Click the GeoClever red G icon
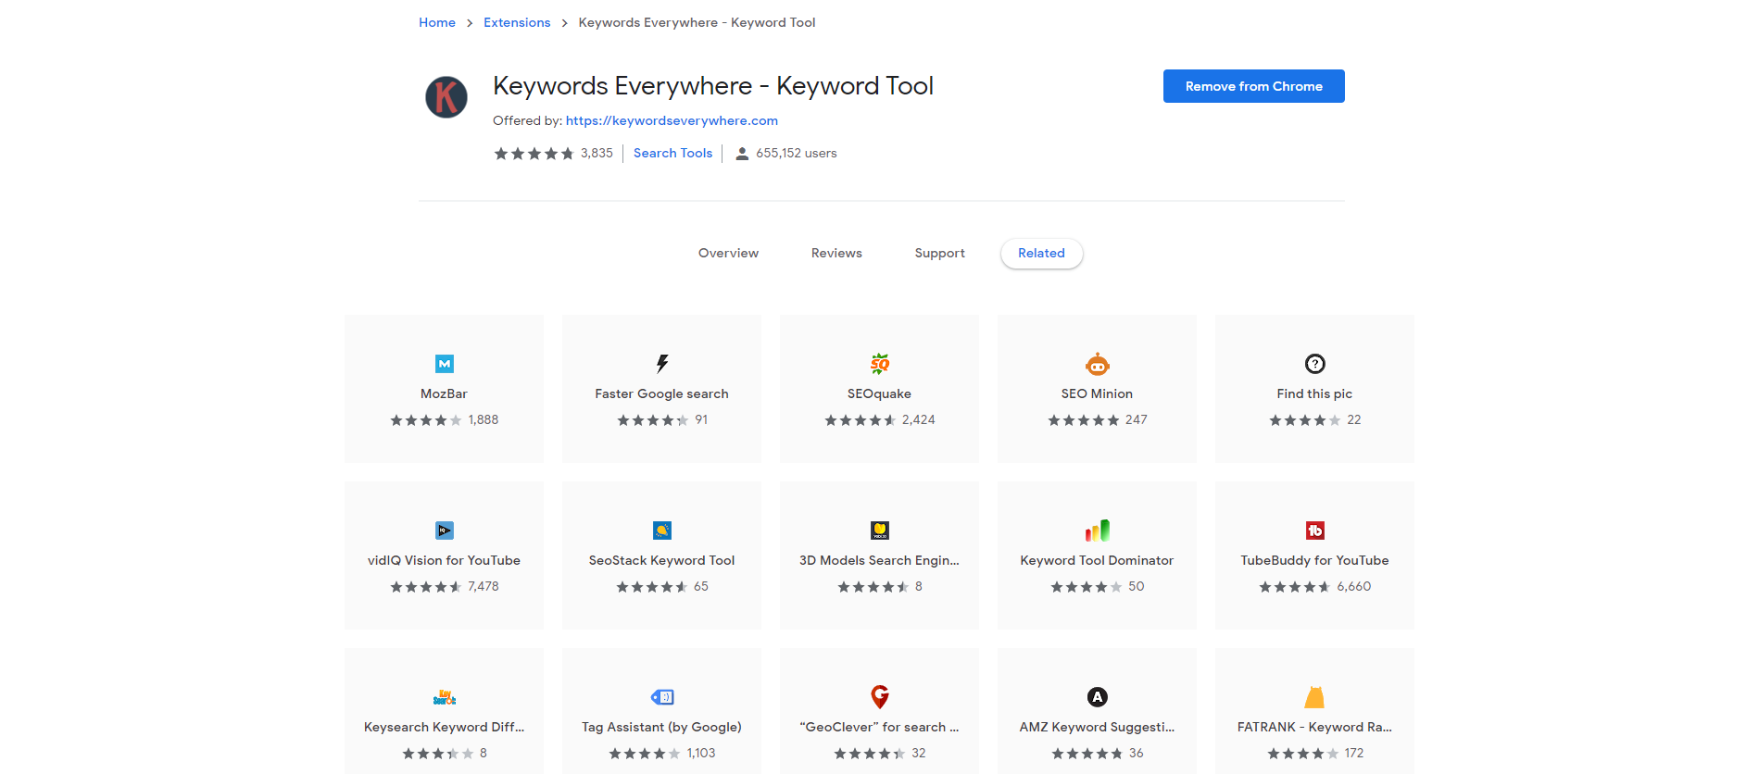 880,697
